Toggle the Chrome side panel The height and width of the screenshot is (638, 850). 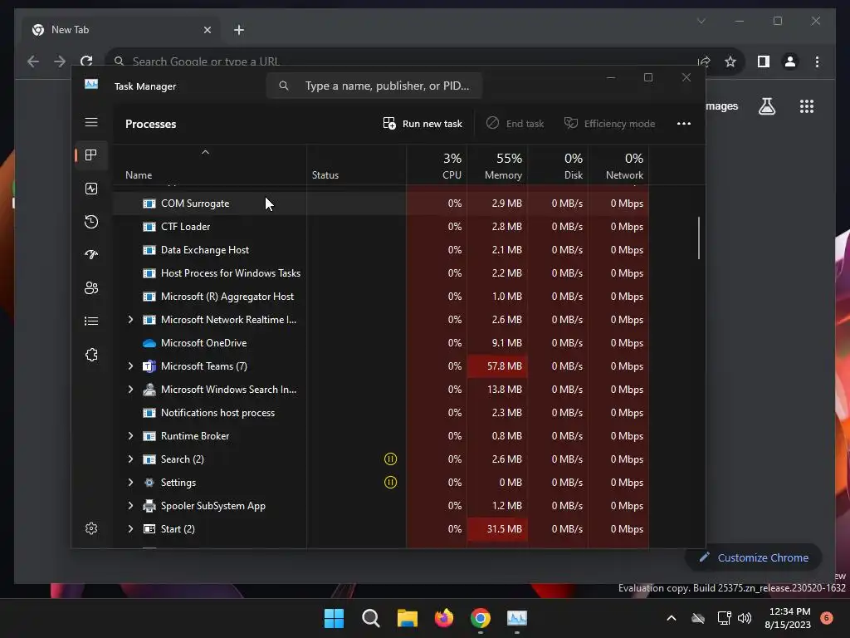(x=764, y=61)
